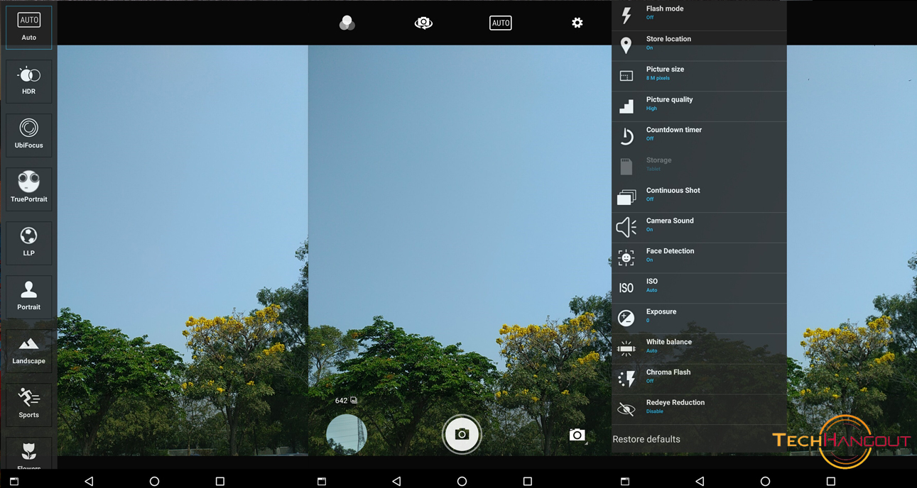
Task: Change the Picture quality setting
Action: click(x=699, y=106)
